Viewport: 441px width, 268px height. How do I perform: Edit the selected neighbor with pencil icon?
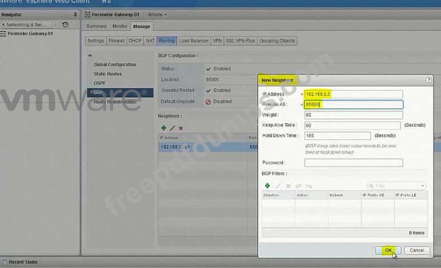pyautogui.click(x=172, y=128)
